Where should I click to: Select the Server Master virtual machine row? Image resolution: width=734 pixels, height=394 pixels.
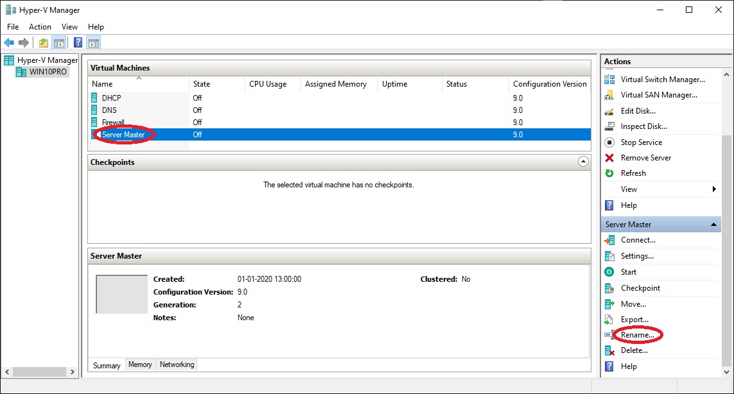(x=339, y=134)
